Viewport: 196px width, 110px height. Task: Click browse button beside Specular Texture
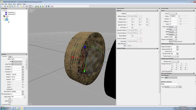tap(138, 30)
